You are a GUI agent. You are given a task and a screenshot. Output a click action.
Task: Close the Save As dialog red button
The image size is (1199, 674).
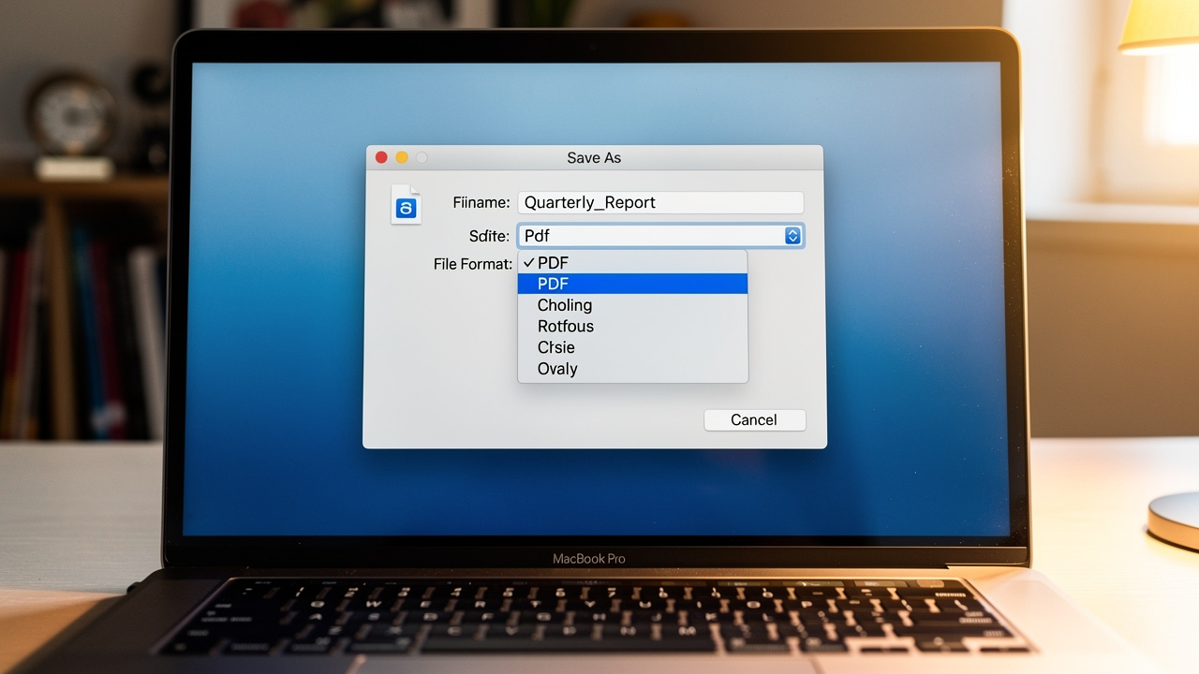click(381, 157)
